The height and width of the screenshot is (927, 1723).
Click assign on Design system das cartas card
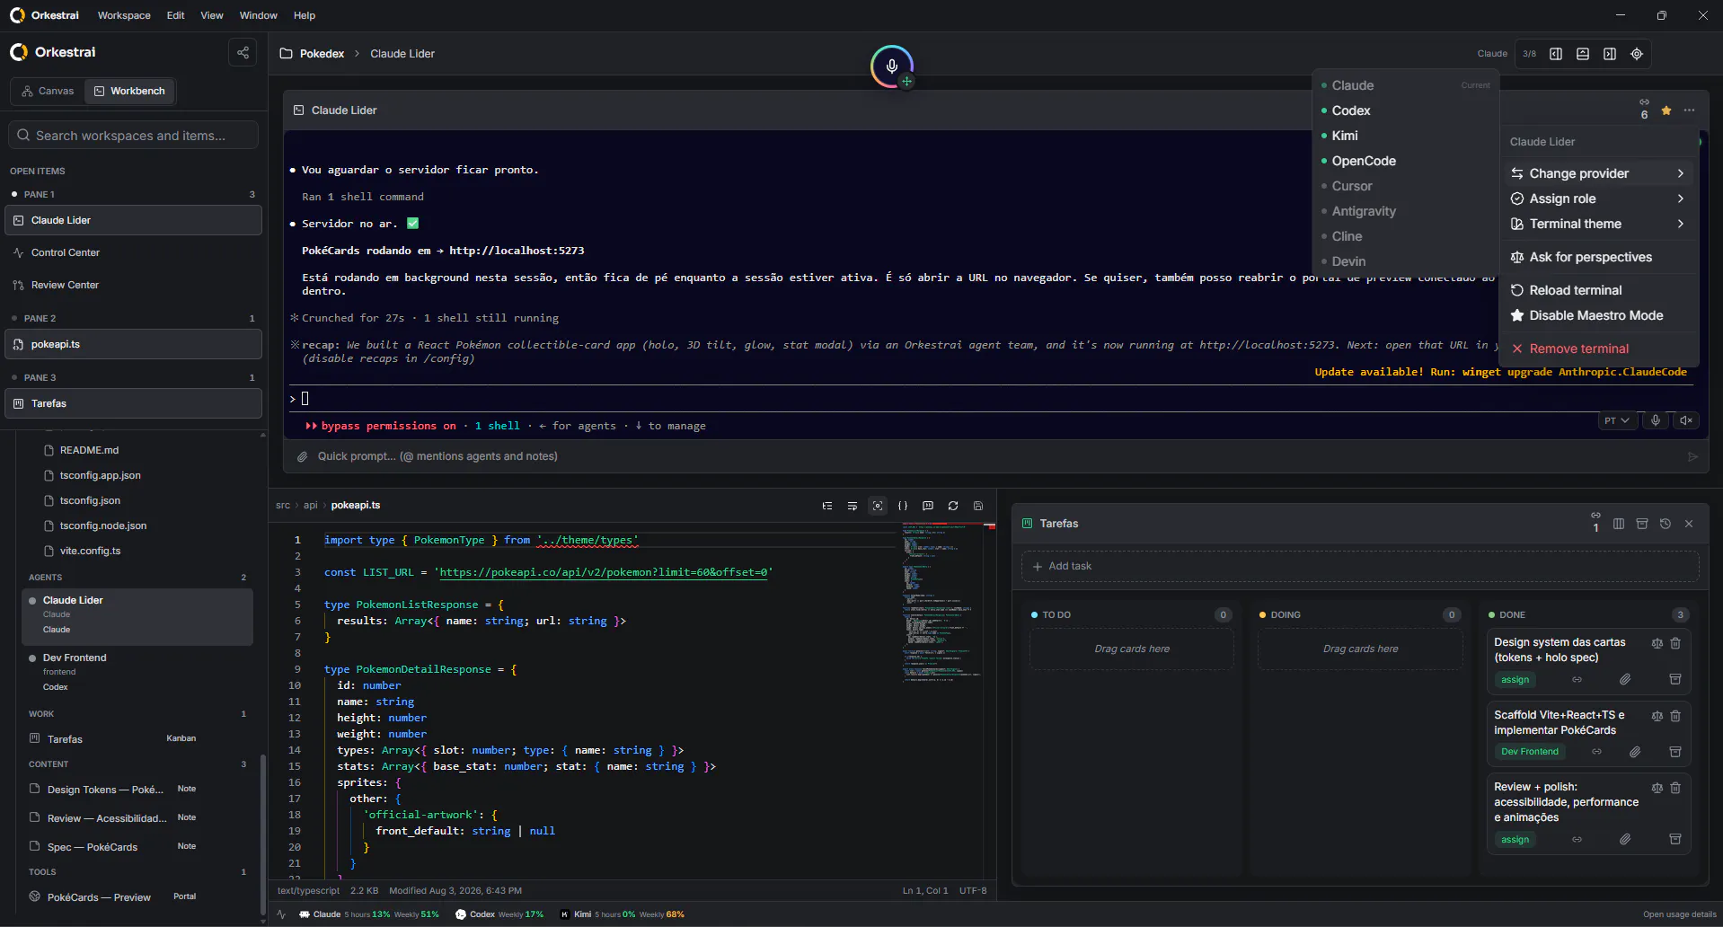pos(1515,680)
